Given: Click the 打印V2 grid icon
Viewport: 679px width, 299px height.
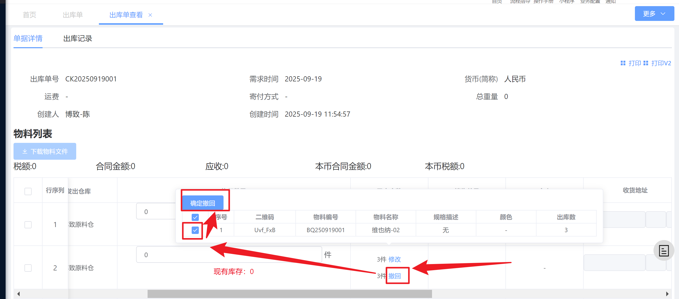Looking at the screenshot, I should (646, 63).
